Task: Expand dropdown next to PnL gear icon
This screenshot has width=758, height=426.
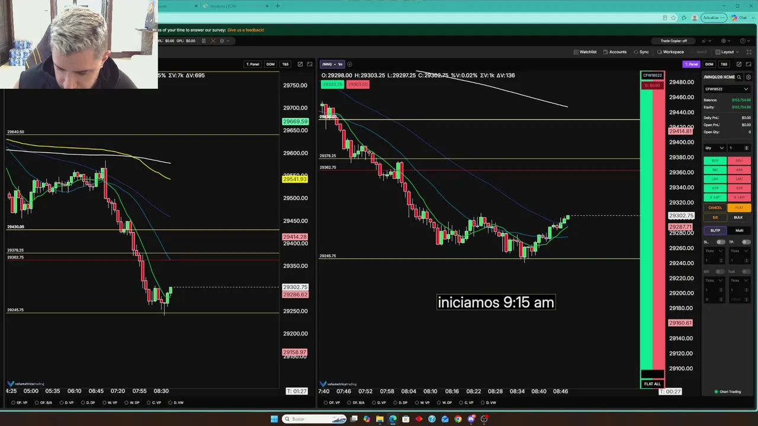Action: click(229, 41)
